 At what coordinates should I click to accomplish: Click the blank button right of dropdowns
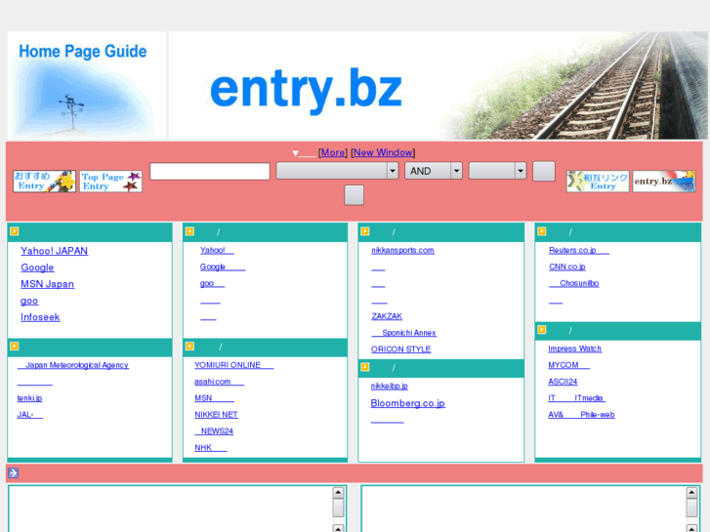[x=544, y=171]
